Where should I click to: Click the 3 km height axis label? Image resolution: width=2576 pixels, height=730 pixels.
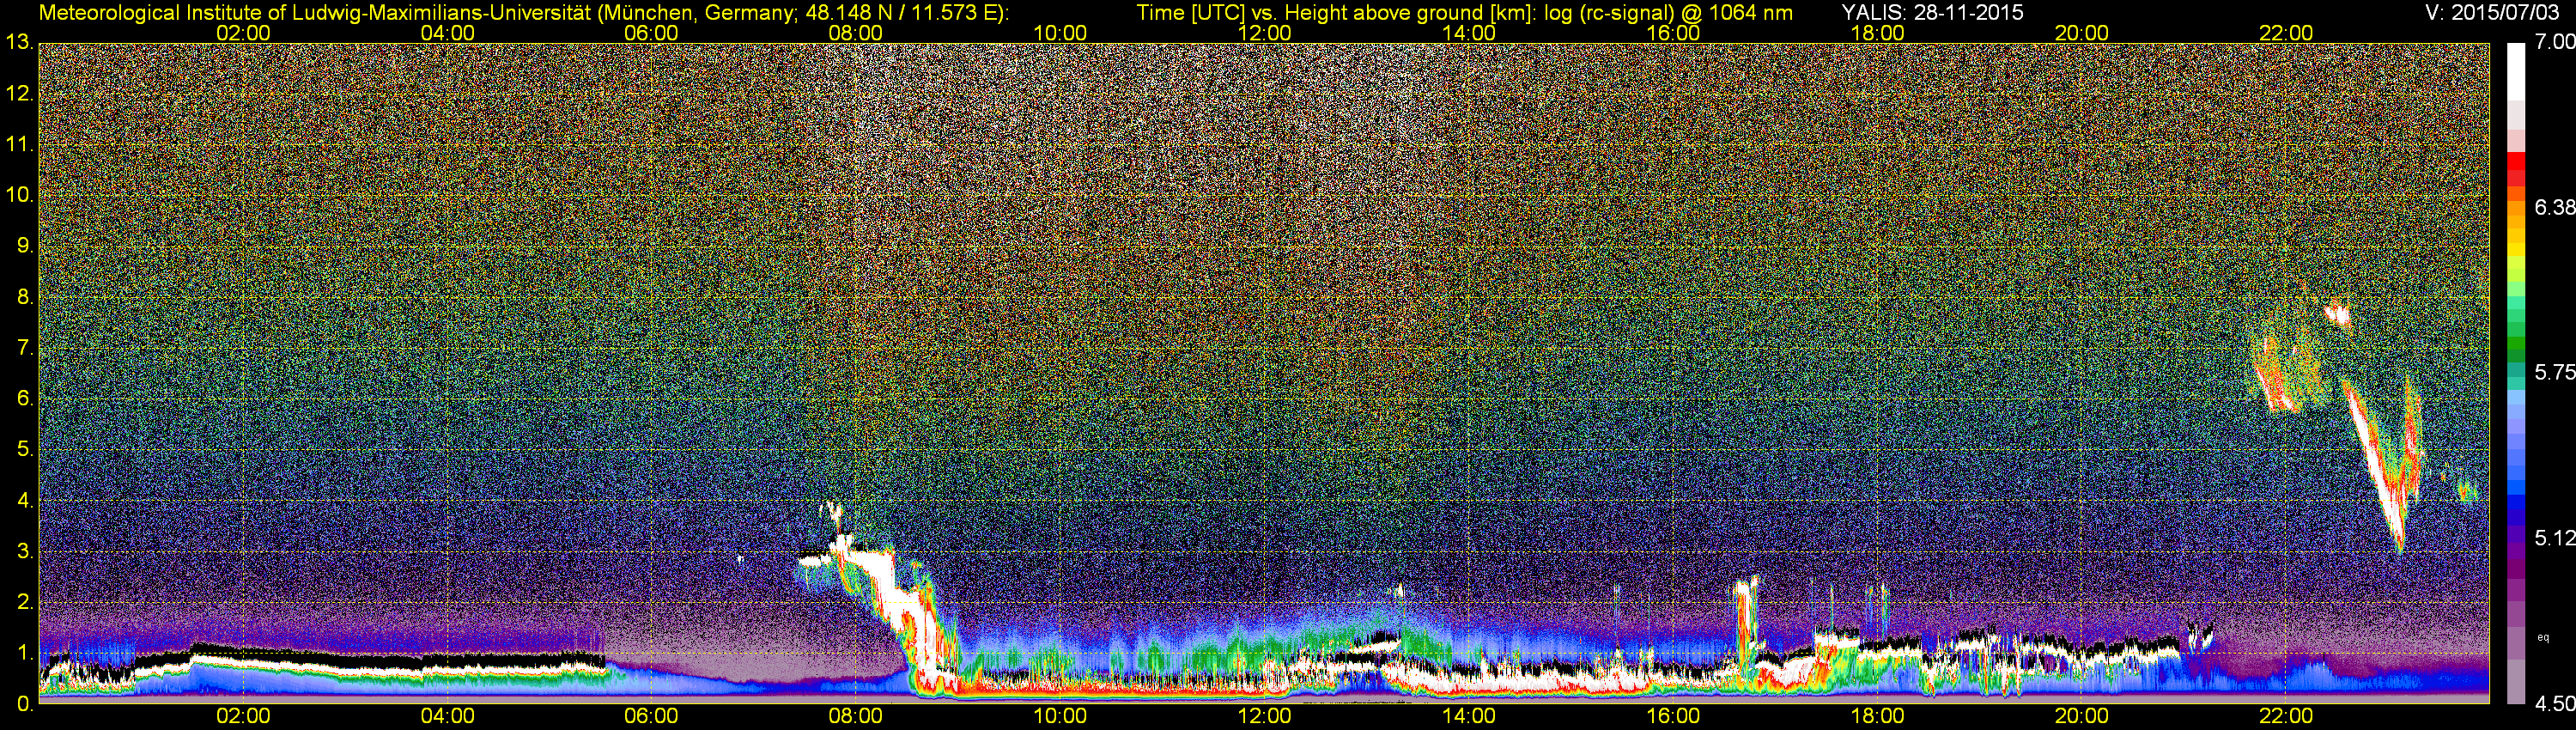point(25,551)
